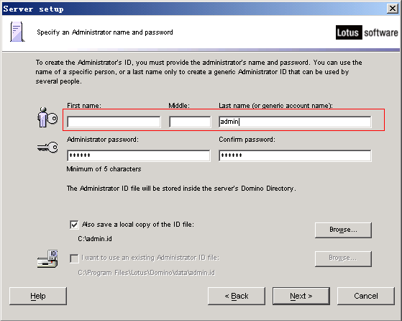Screen dimensions: 402x321
Task: Click the key icon beside password
Action: pos(47,148)
